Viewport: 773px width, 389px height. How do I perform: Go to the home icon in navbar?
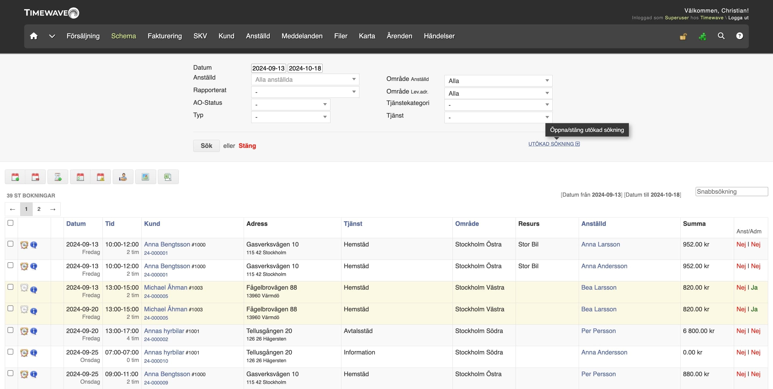tap(34, 36)
